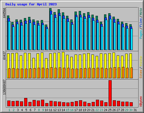144x113 pixels.
Task: Click the cyan Pages bar for day 25
Action: tap(111, 34)
